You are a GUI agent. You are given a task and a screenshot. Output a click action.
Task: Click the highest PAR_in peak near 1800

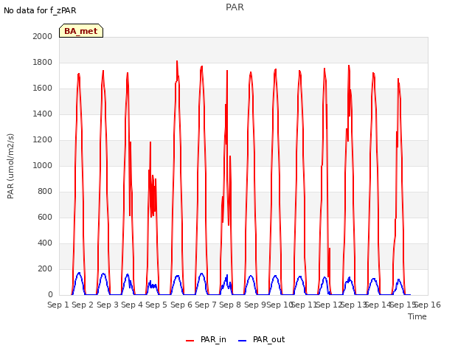pyautogui.click(x=177, y=62)
